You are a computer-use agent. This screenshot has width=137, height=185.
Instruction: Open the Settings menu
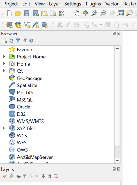click(x=73, y=4)
